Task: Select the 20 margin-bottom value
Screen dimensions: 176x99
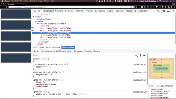Action: coord(161,77)
